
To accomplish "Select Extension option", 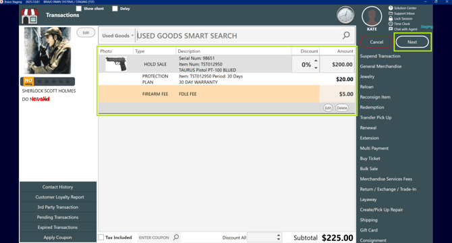I will click(x=369, y=138).
